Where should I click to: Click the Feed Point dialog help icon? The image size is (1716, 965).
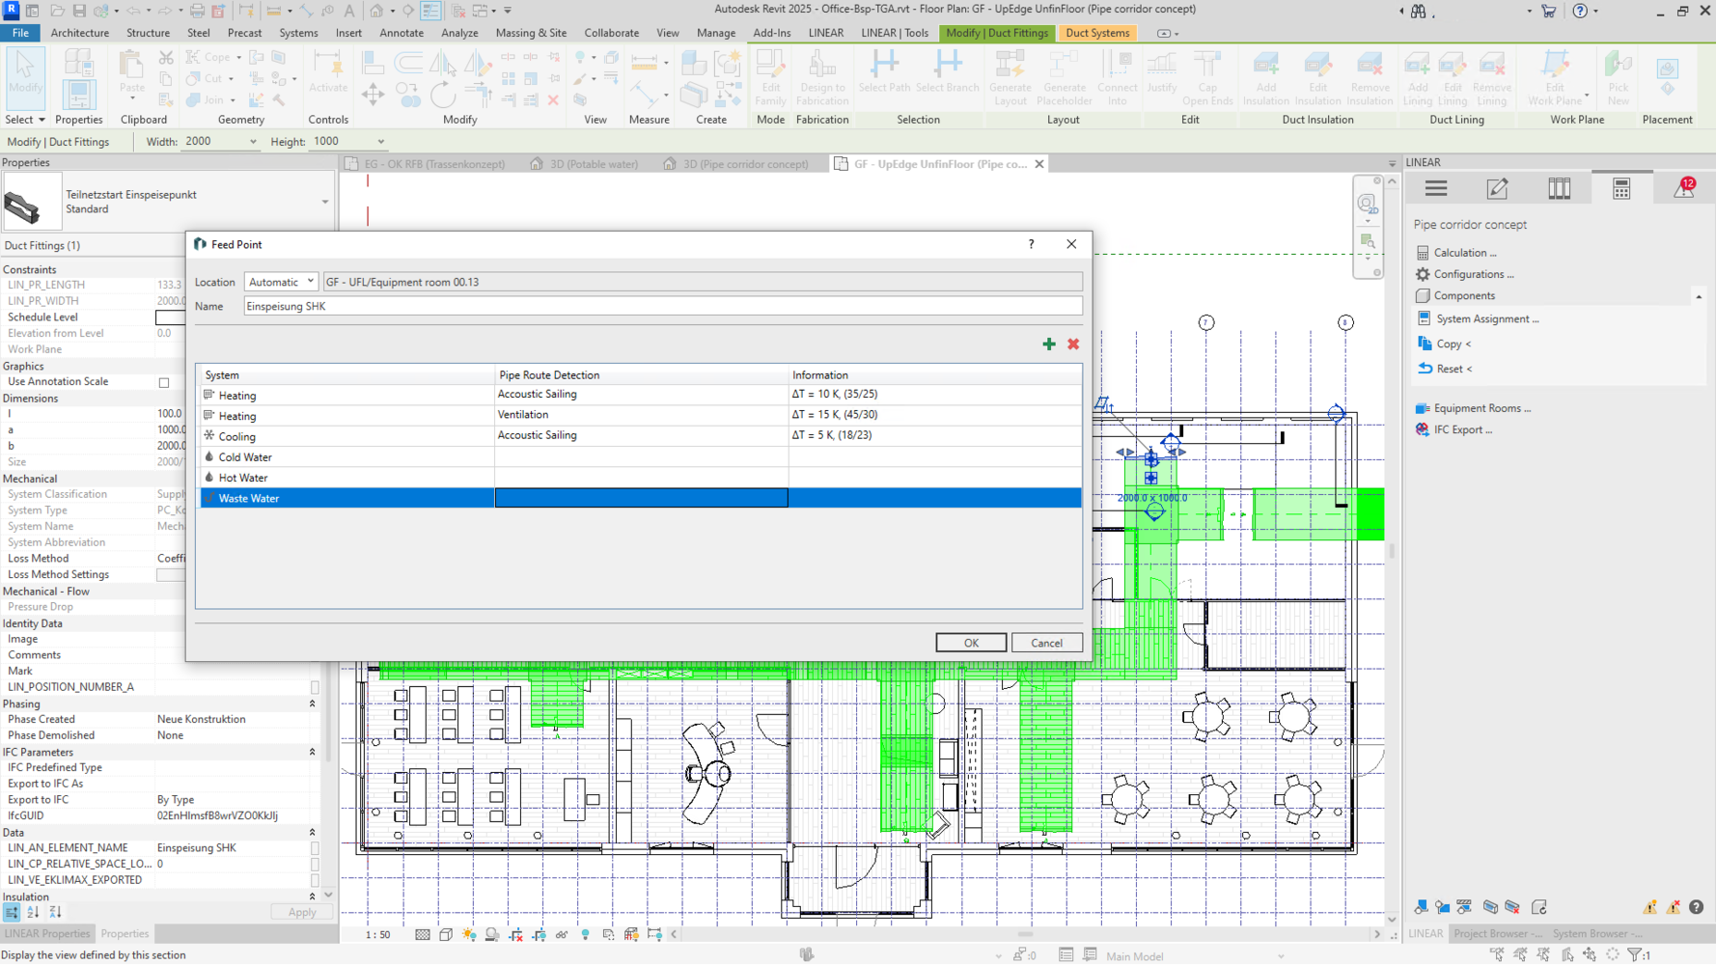click(1031, 244)
